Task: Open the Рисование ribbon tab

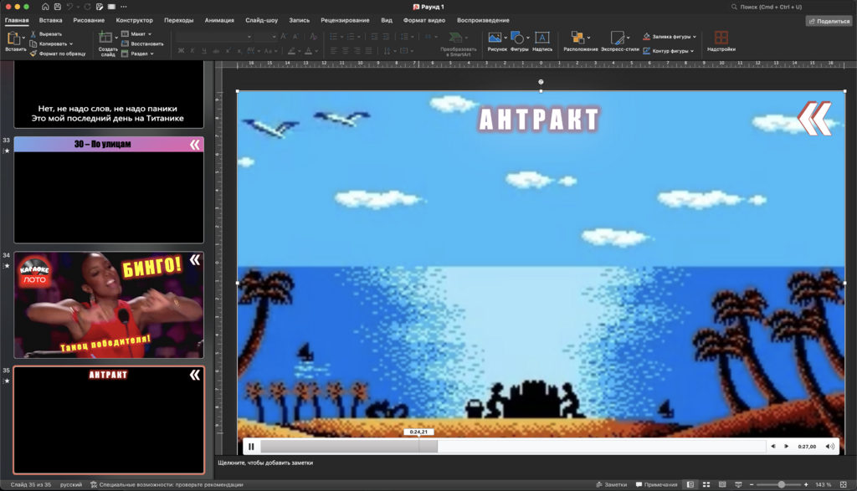Action: tap(89, 20)
